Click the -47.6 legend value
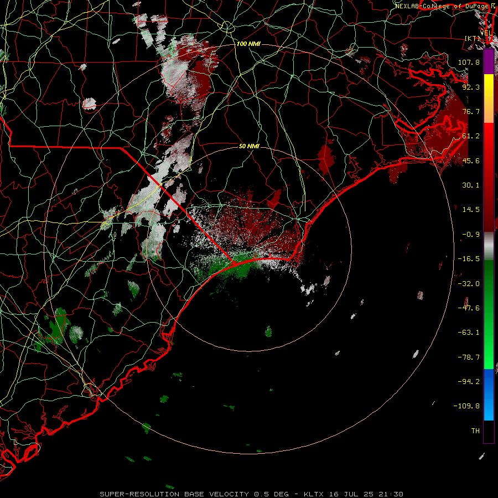Screen dimensions: 498x498 pyautogui.click(x=469, y=308)
